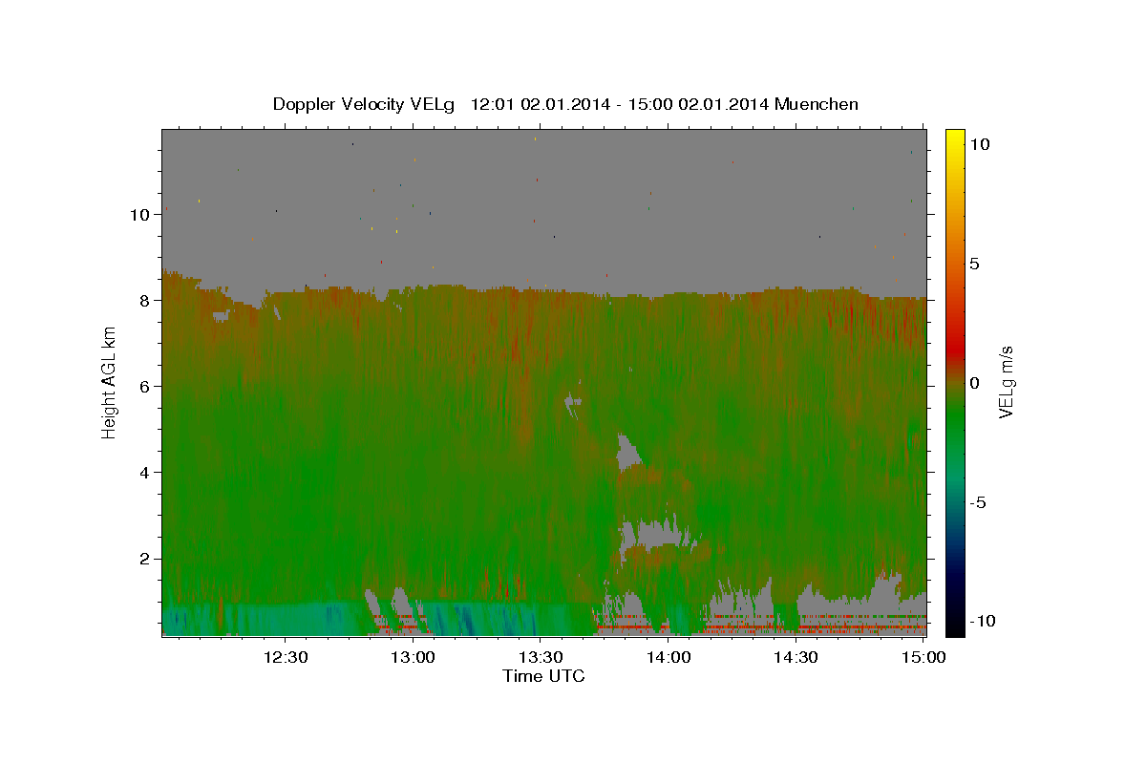Click the colorbar '-5' tick label
The image size is (1146, 764).
978,502
